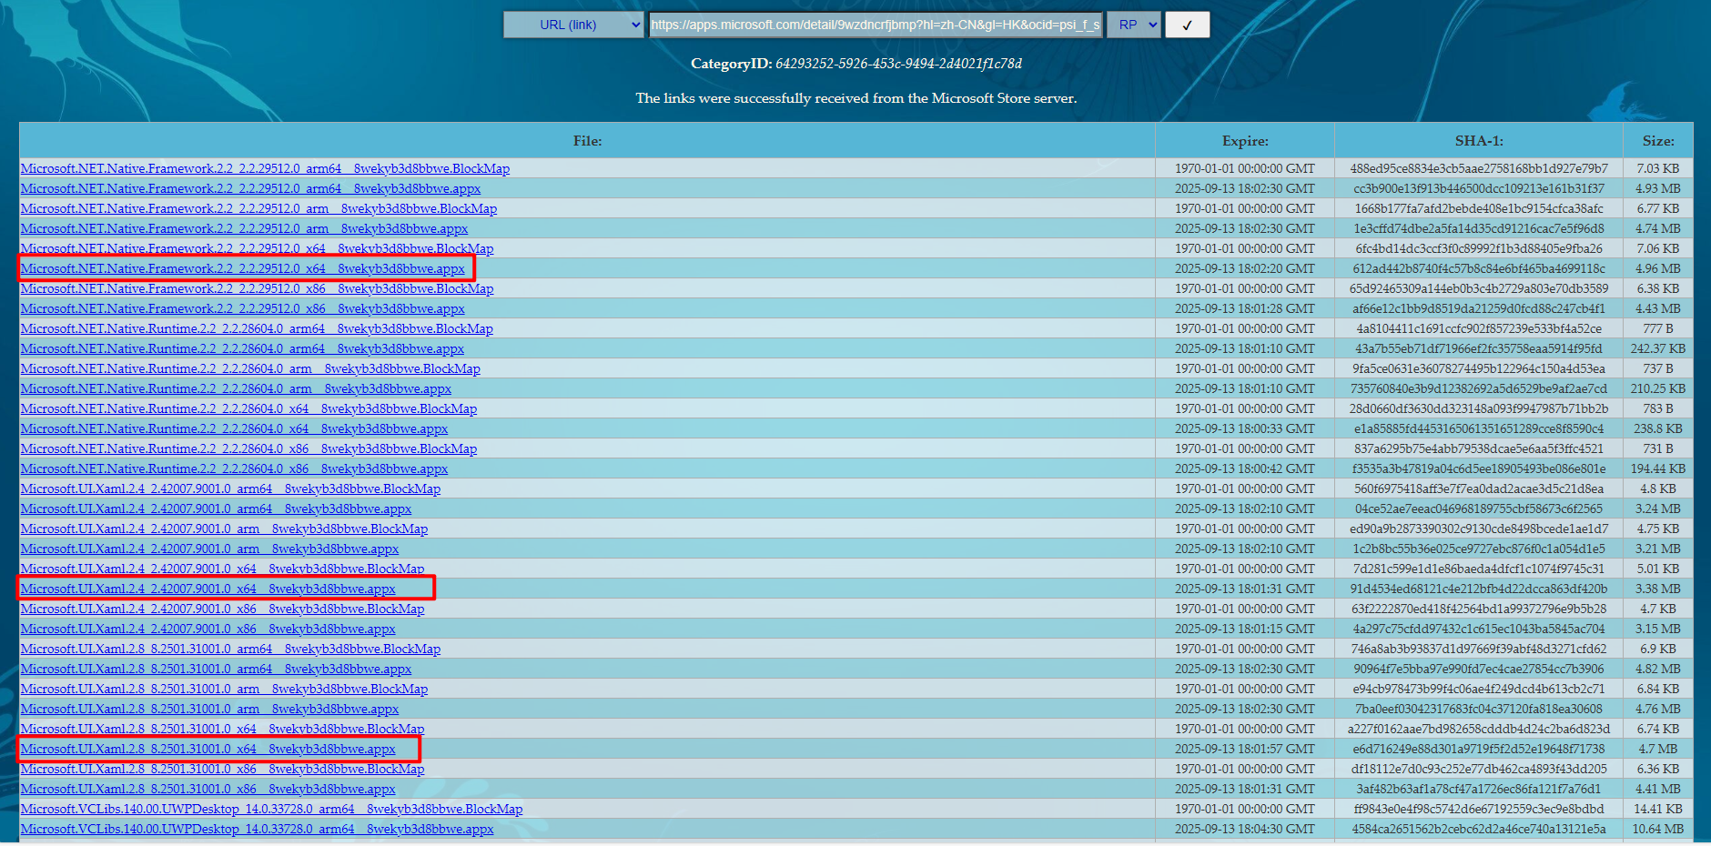
Task: Open NET.Native.Runtime x86 BlockMap link
Action: (248, 448)
